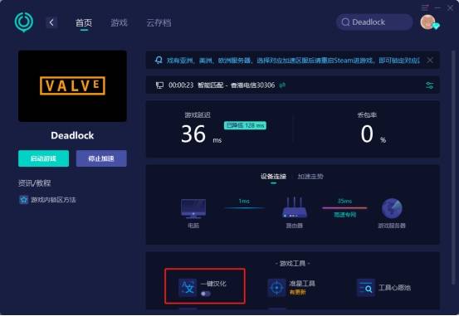Select the 加速走势 tab
The height and width of the screenshot is (316, 459).
(x=310, y=176)
